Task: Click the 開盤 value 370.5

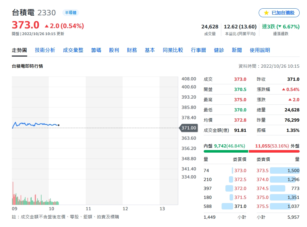Action: [x=240, y=89]
